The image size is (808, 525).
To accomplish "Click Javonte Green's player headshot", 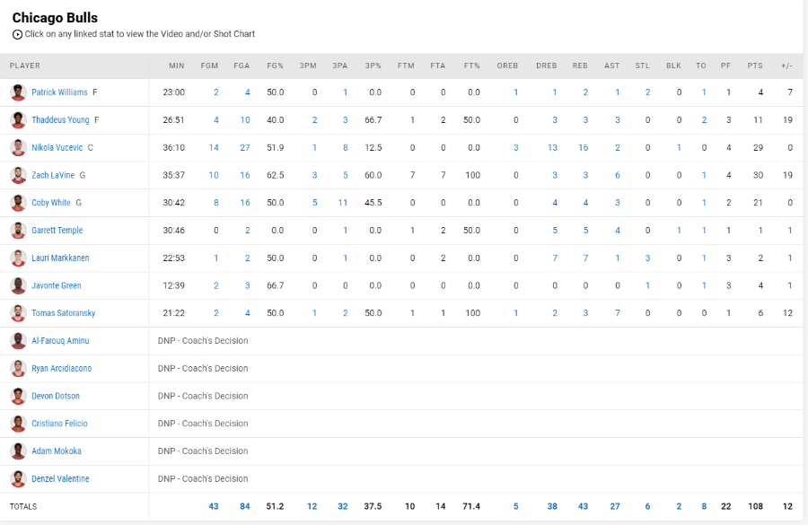I will [x=18, y=285].
